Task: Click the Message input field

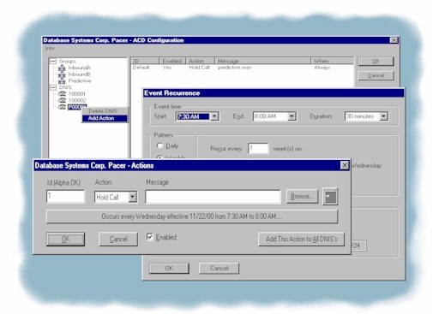Action: pos(213,197)
